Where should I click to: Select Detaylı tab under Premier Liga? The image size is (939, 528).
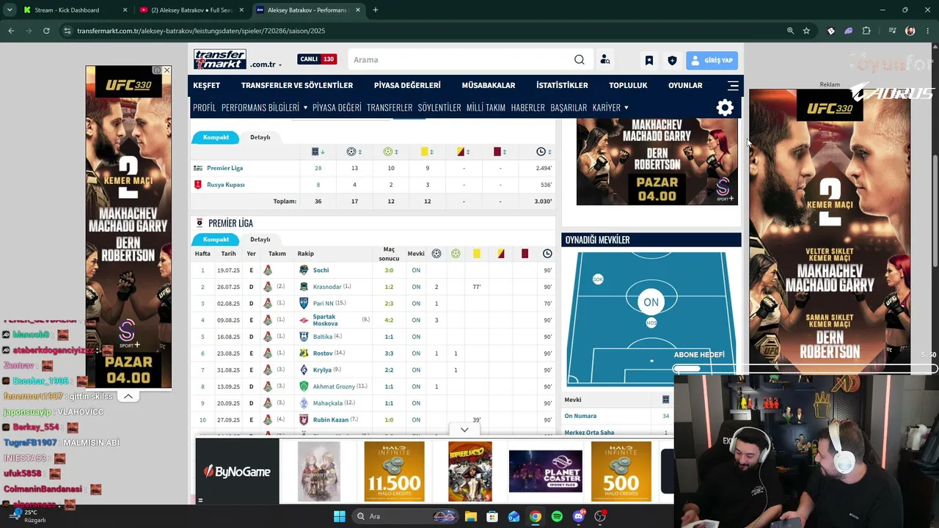260,240
